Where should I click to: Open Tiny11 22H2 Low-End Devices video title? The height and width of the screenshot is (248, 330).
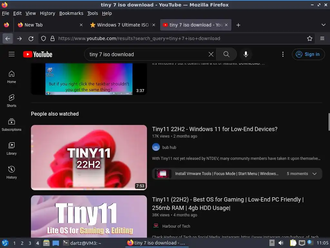click(x=215, y=129)
